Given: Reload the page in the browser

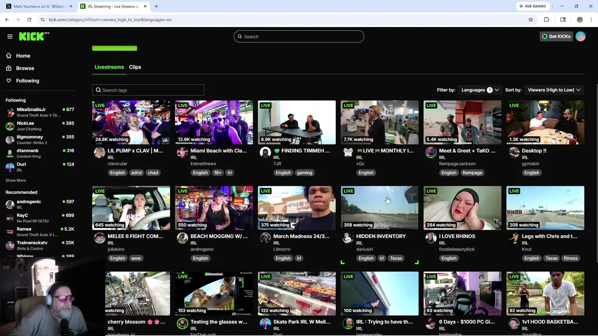Looking at the screenshot, I should pos(29,20).
